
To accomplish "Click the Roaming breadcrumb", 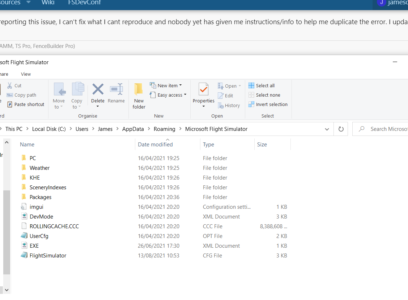I will tap(165, 129).
